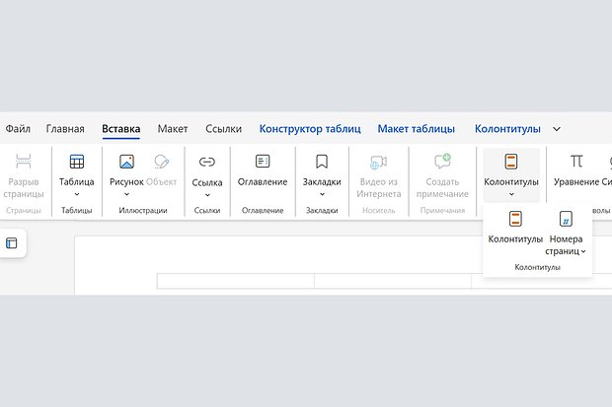Open the Закладки dropdown chevron
This screenshot has width=612, height=407.
(322, 194)
